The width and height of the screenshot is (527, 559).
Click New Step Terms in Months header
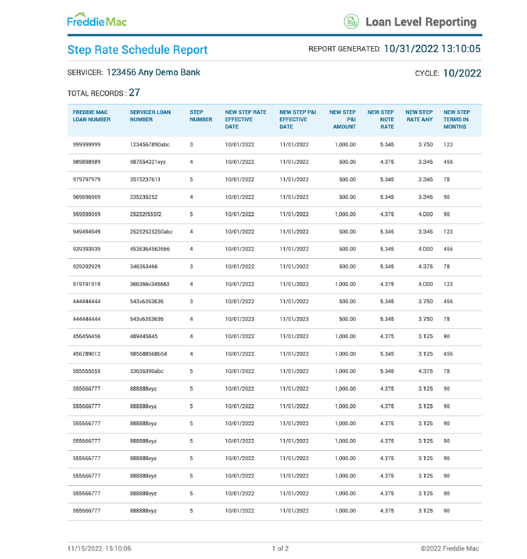tap(457, 119)
